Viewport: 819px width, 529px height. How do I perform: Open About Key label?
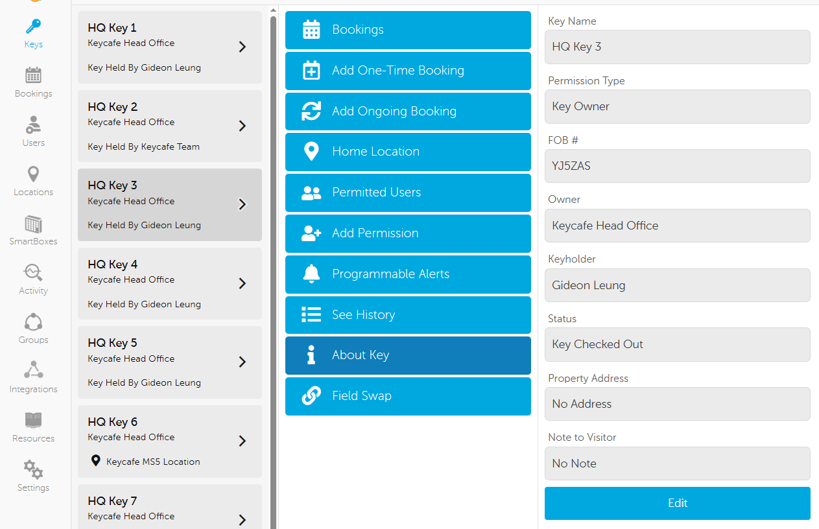tap(361, 355)
